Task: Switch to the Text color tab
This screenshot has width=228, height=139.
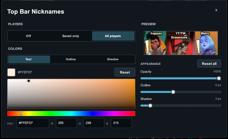Action: click(29, 59)
